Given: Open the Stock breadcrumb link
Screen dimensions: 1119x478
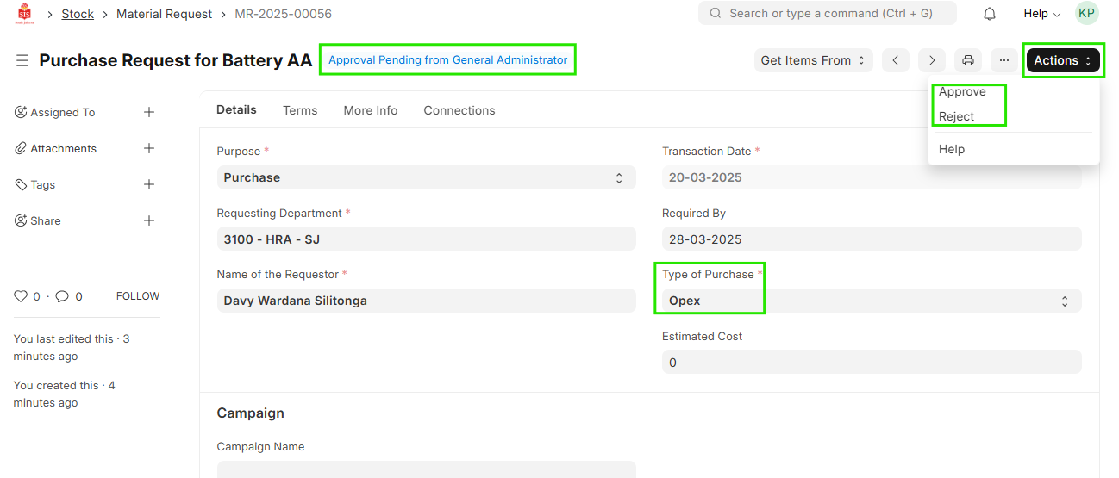Looking at the screenshot, I should [x=78, y=14].
